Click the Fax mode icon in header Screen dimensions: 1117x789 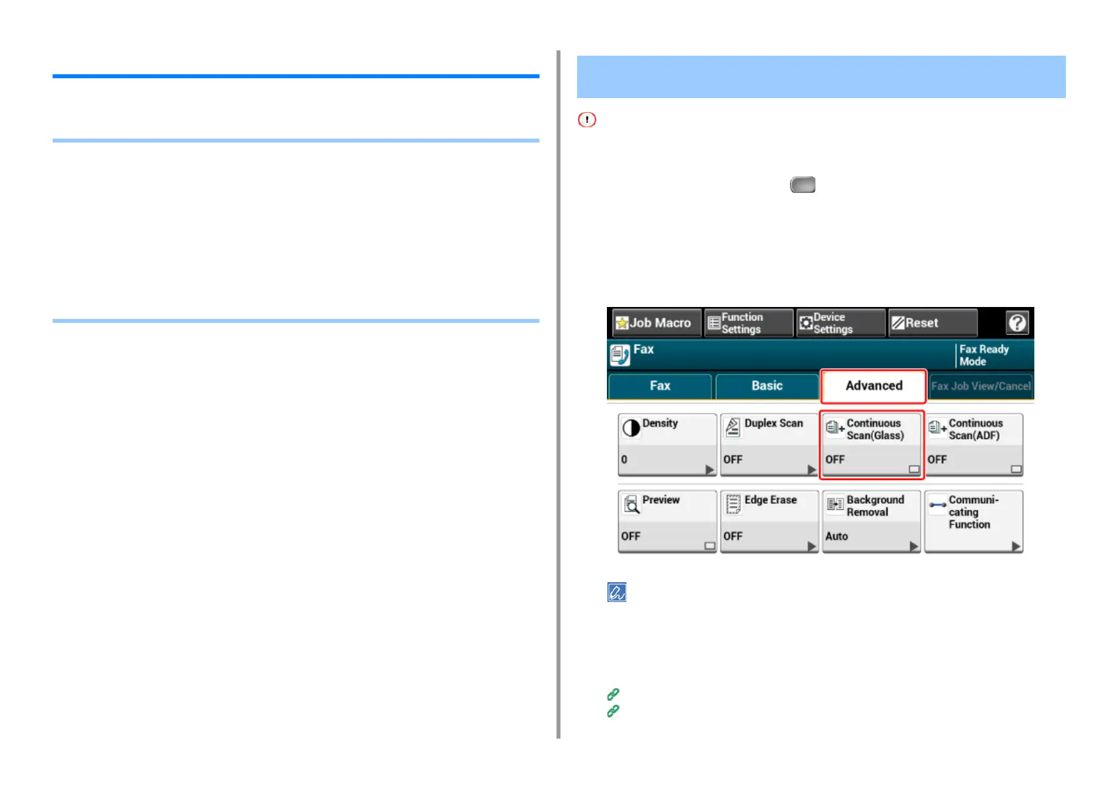620,355
